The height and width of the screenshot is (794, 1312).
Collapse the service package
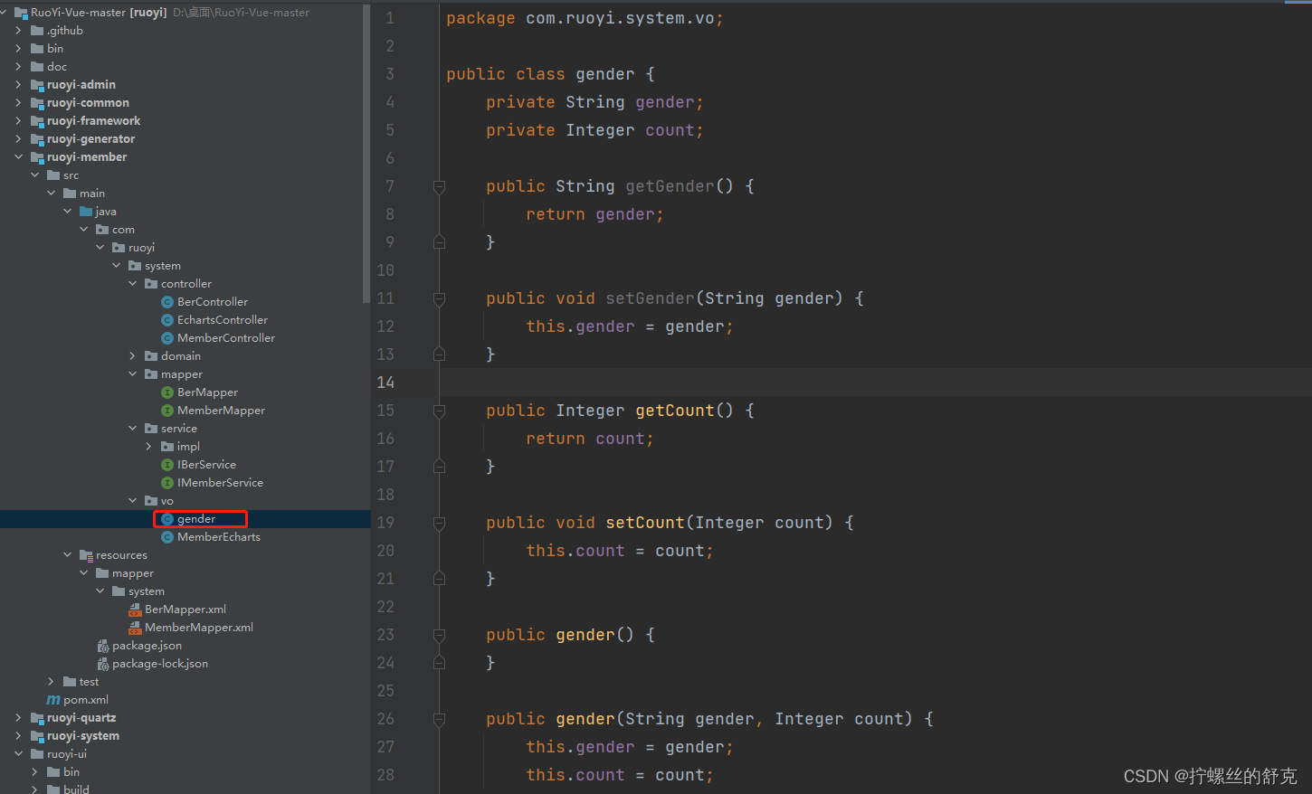132,429
